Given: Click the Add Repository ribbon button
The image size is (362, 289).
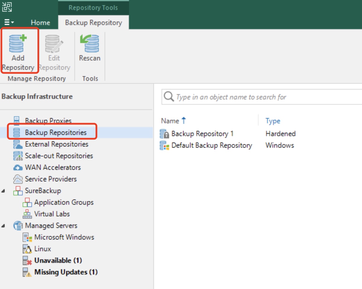Looking at the screenshot, I should pyautogui.click(x=18, y=52).
